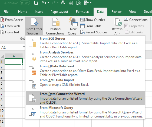Click the Save icon in Quick Access
Viewport: 152px width, 127px height.
[x=36, y=3]
